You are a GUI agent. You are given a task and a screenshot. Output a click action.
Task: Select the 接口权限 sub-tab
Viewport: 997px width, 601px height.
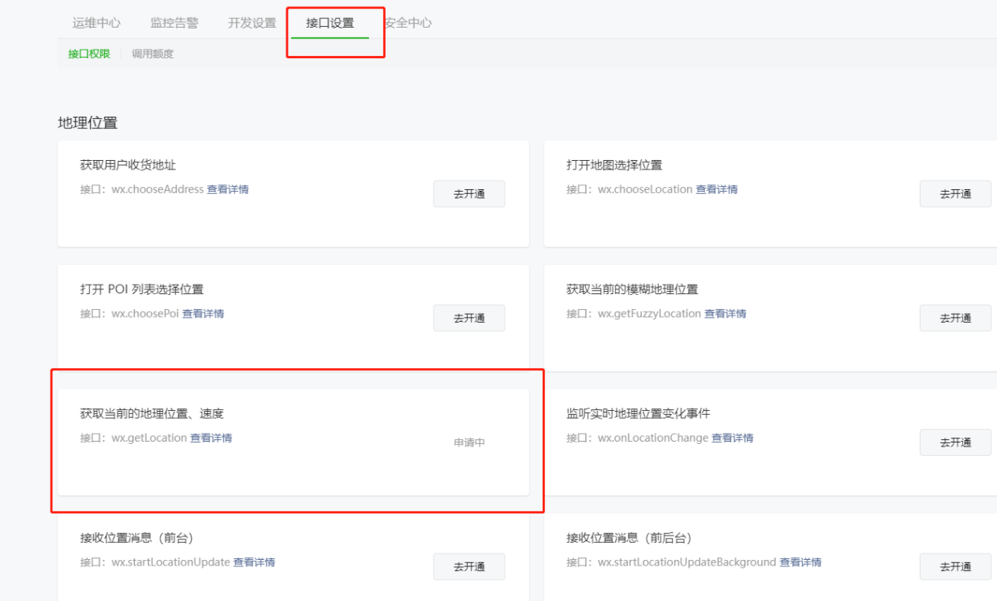click(x=88, y=54)
